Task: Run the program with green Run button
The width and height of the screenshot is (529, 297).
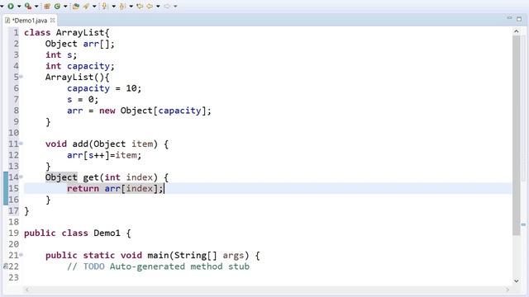Action: (11, 6)
